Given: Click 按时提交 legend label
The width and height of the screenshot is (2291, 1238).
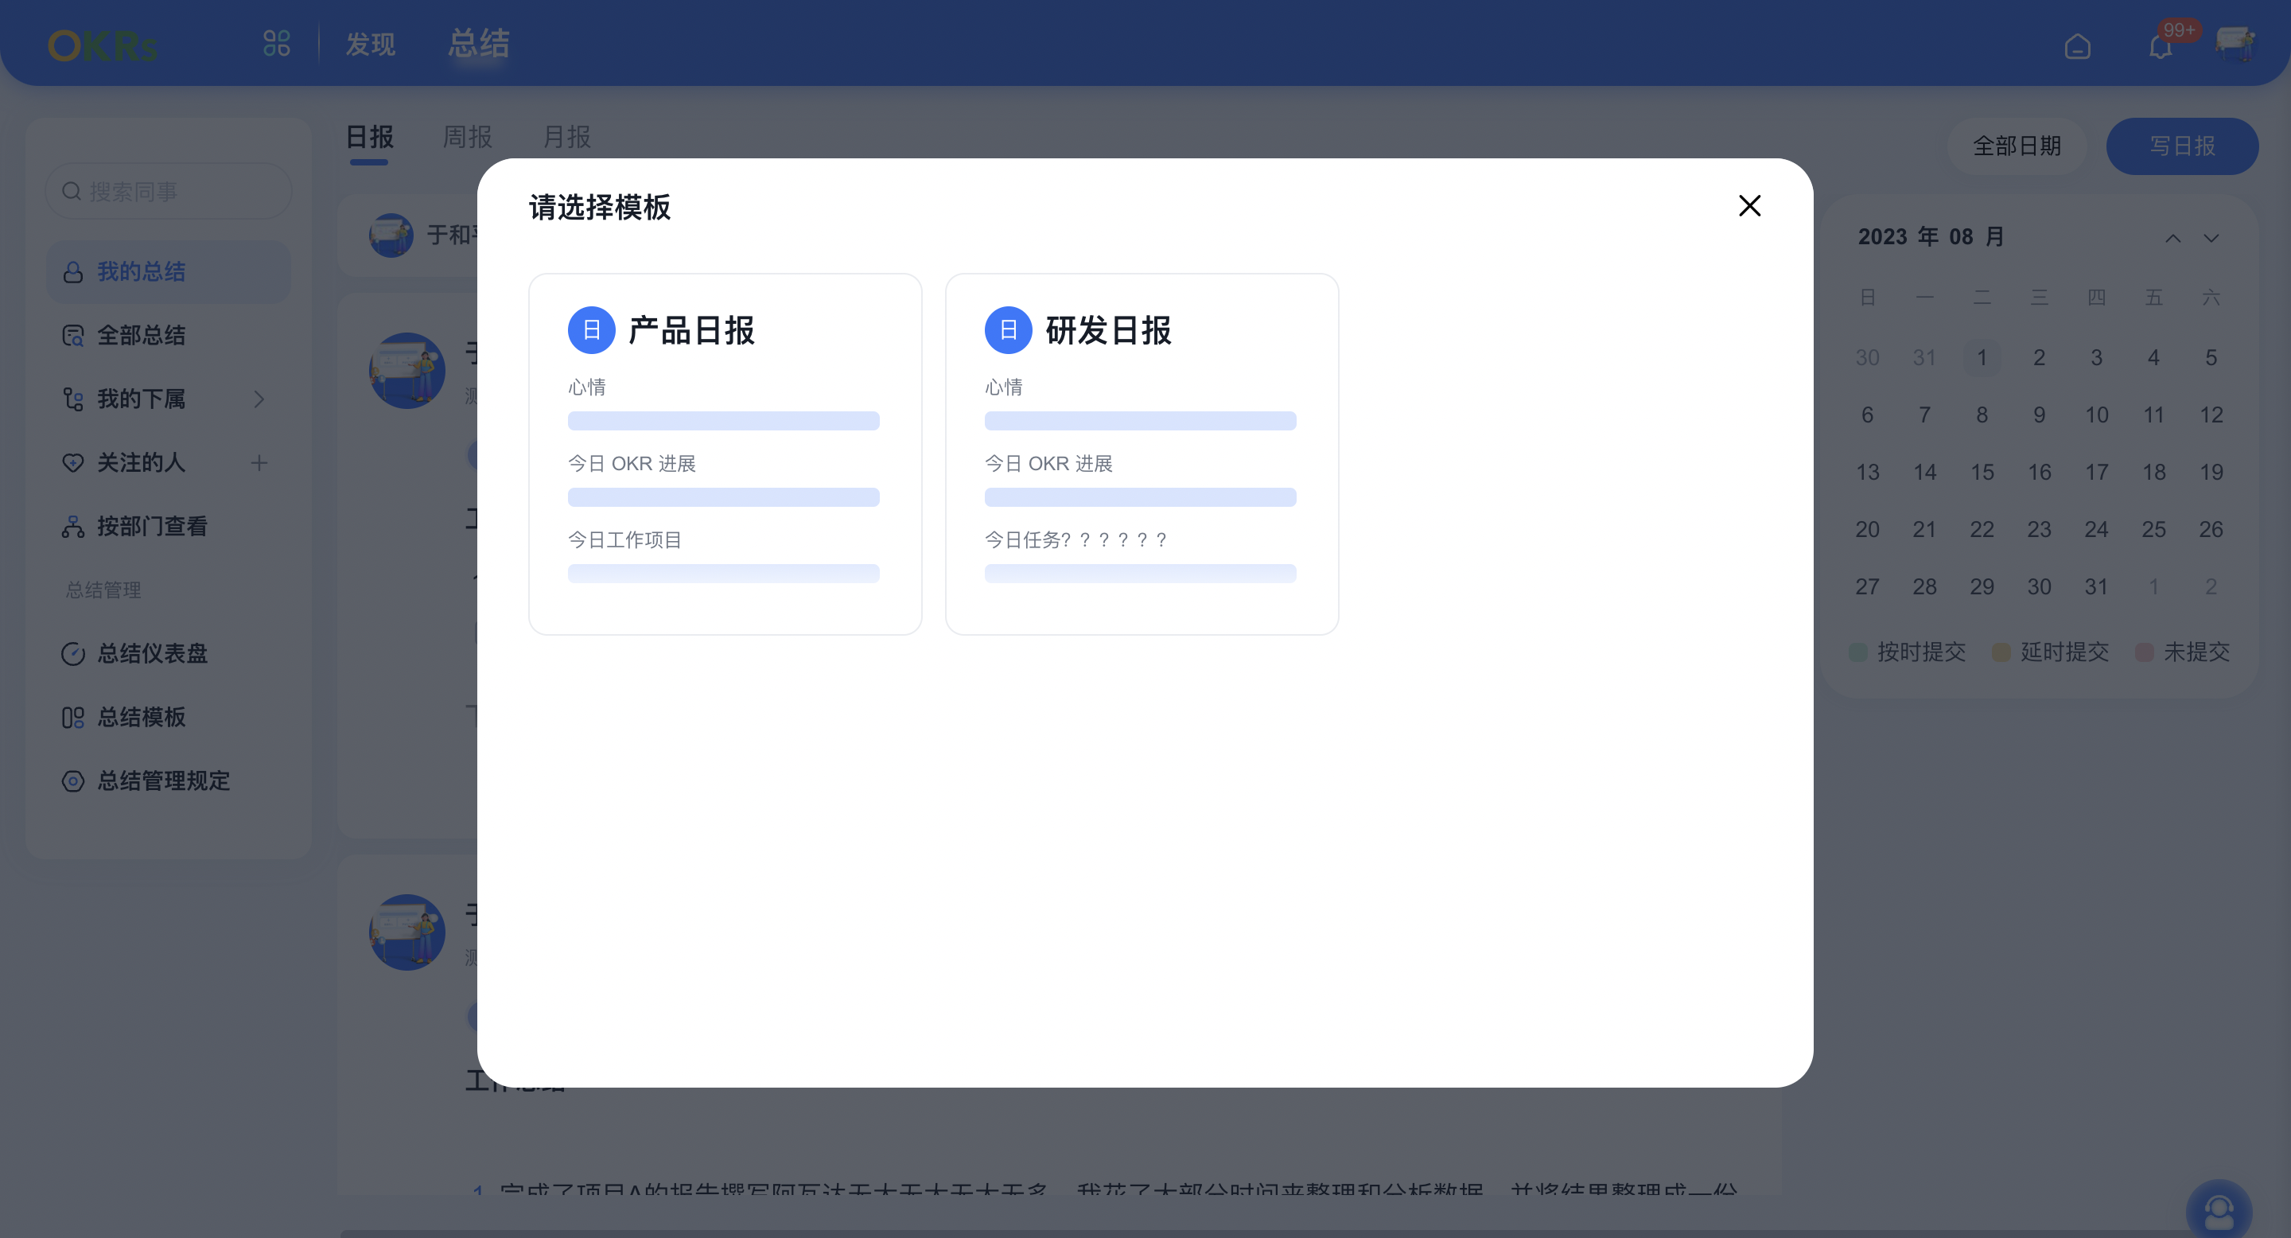Looking at the screenshot, I should pos(1921,652).
